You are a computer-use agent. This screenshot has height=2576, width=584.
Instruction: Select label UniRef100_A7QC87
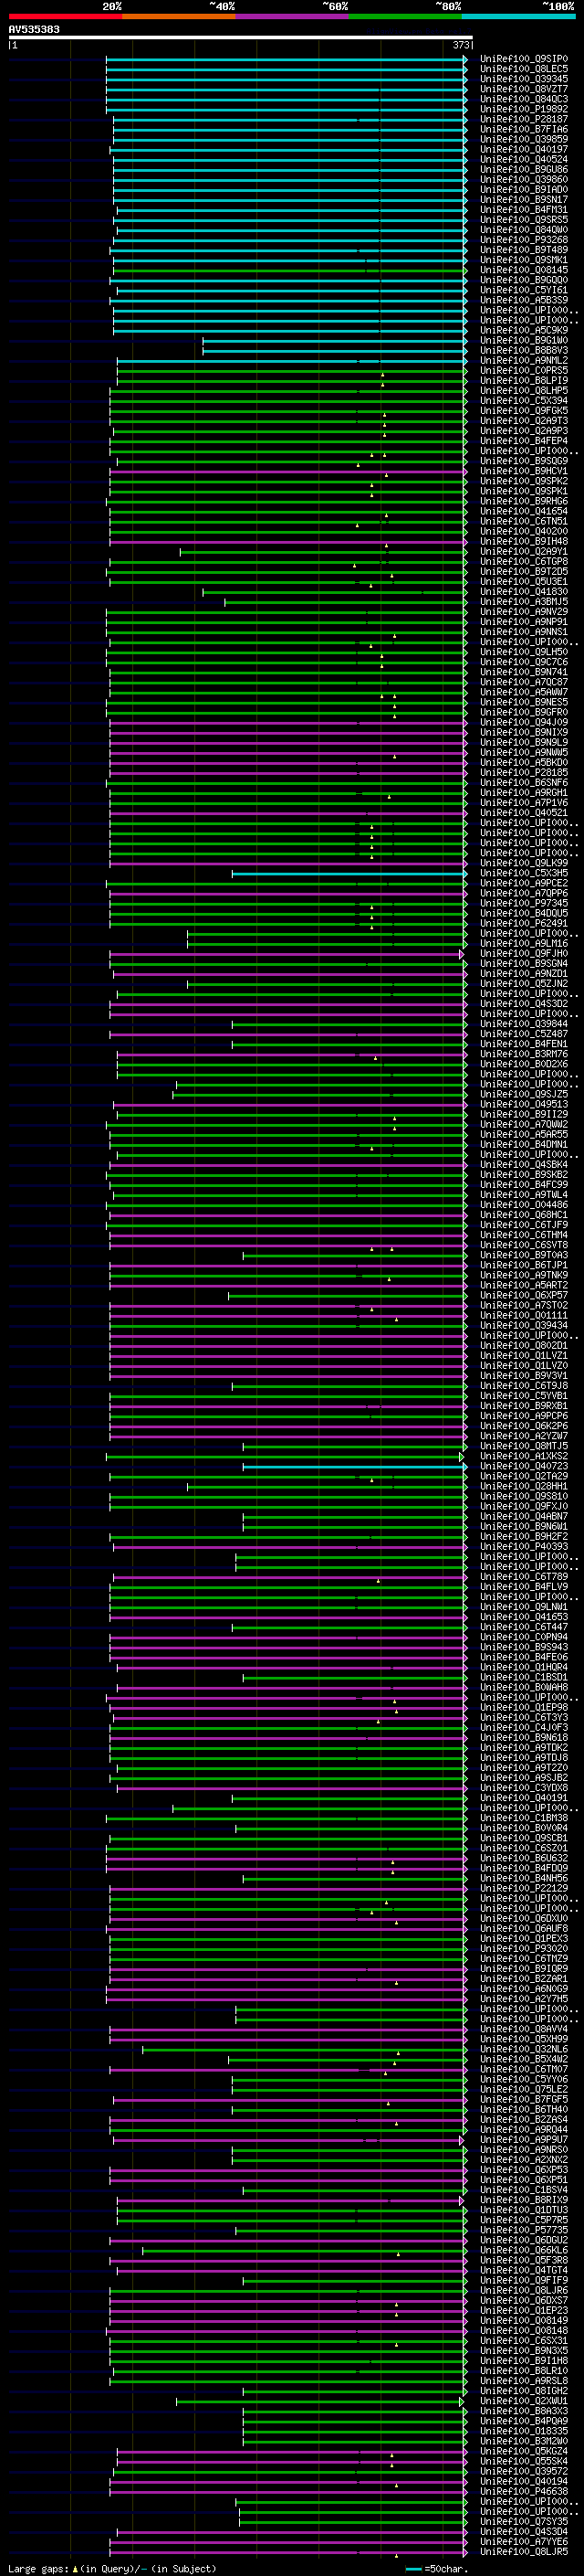[524, 682]
